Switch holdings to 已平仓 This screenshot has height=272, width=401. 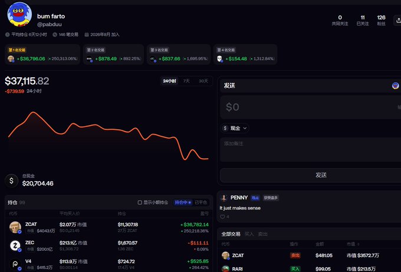pos(200,202)
